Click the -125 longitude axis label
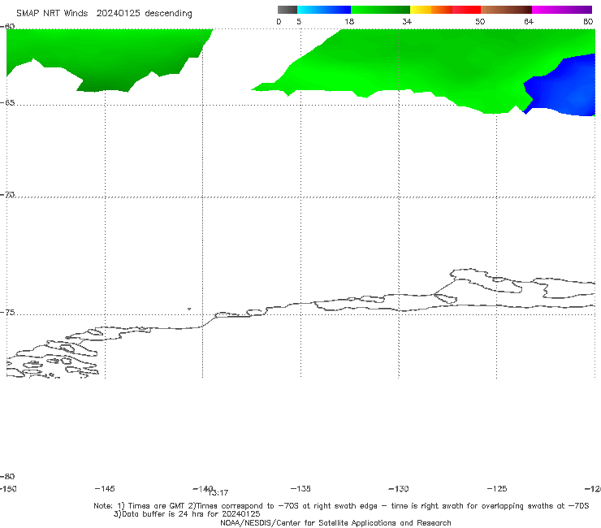This screenshot has width=601, height=528. [497, 489]
